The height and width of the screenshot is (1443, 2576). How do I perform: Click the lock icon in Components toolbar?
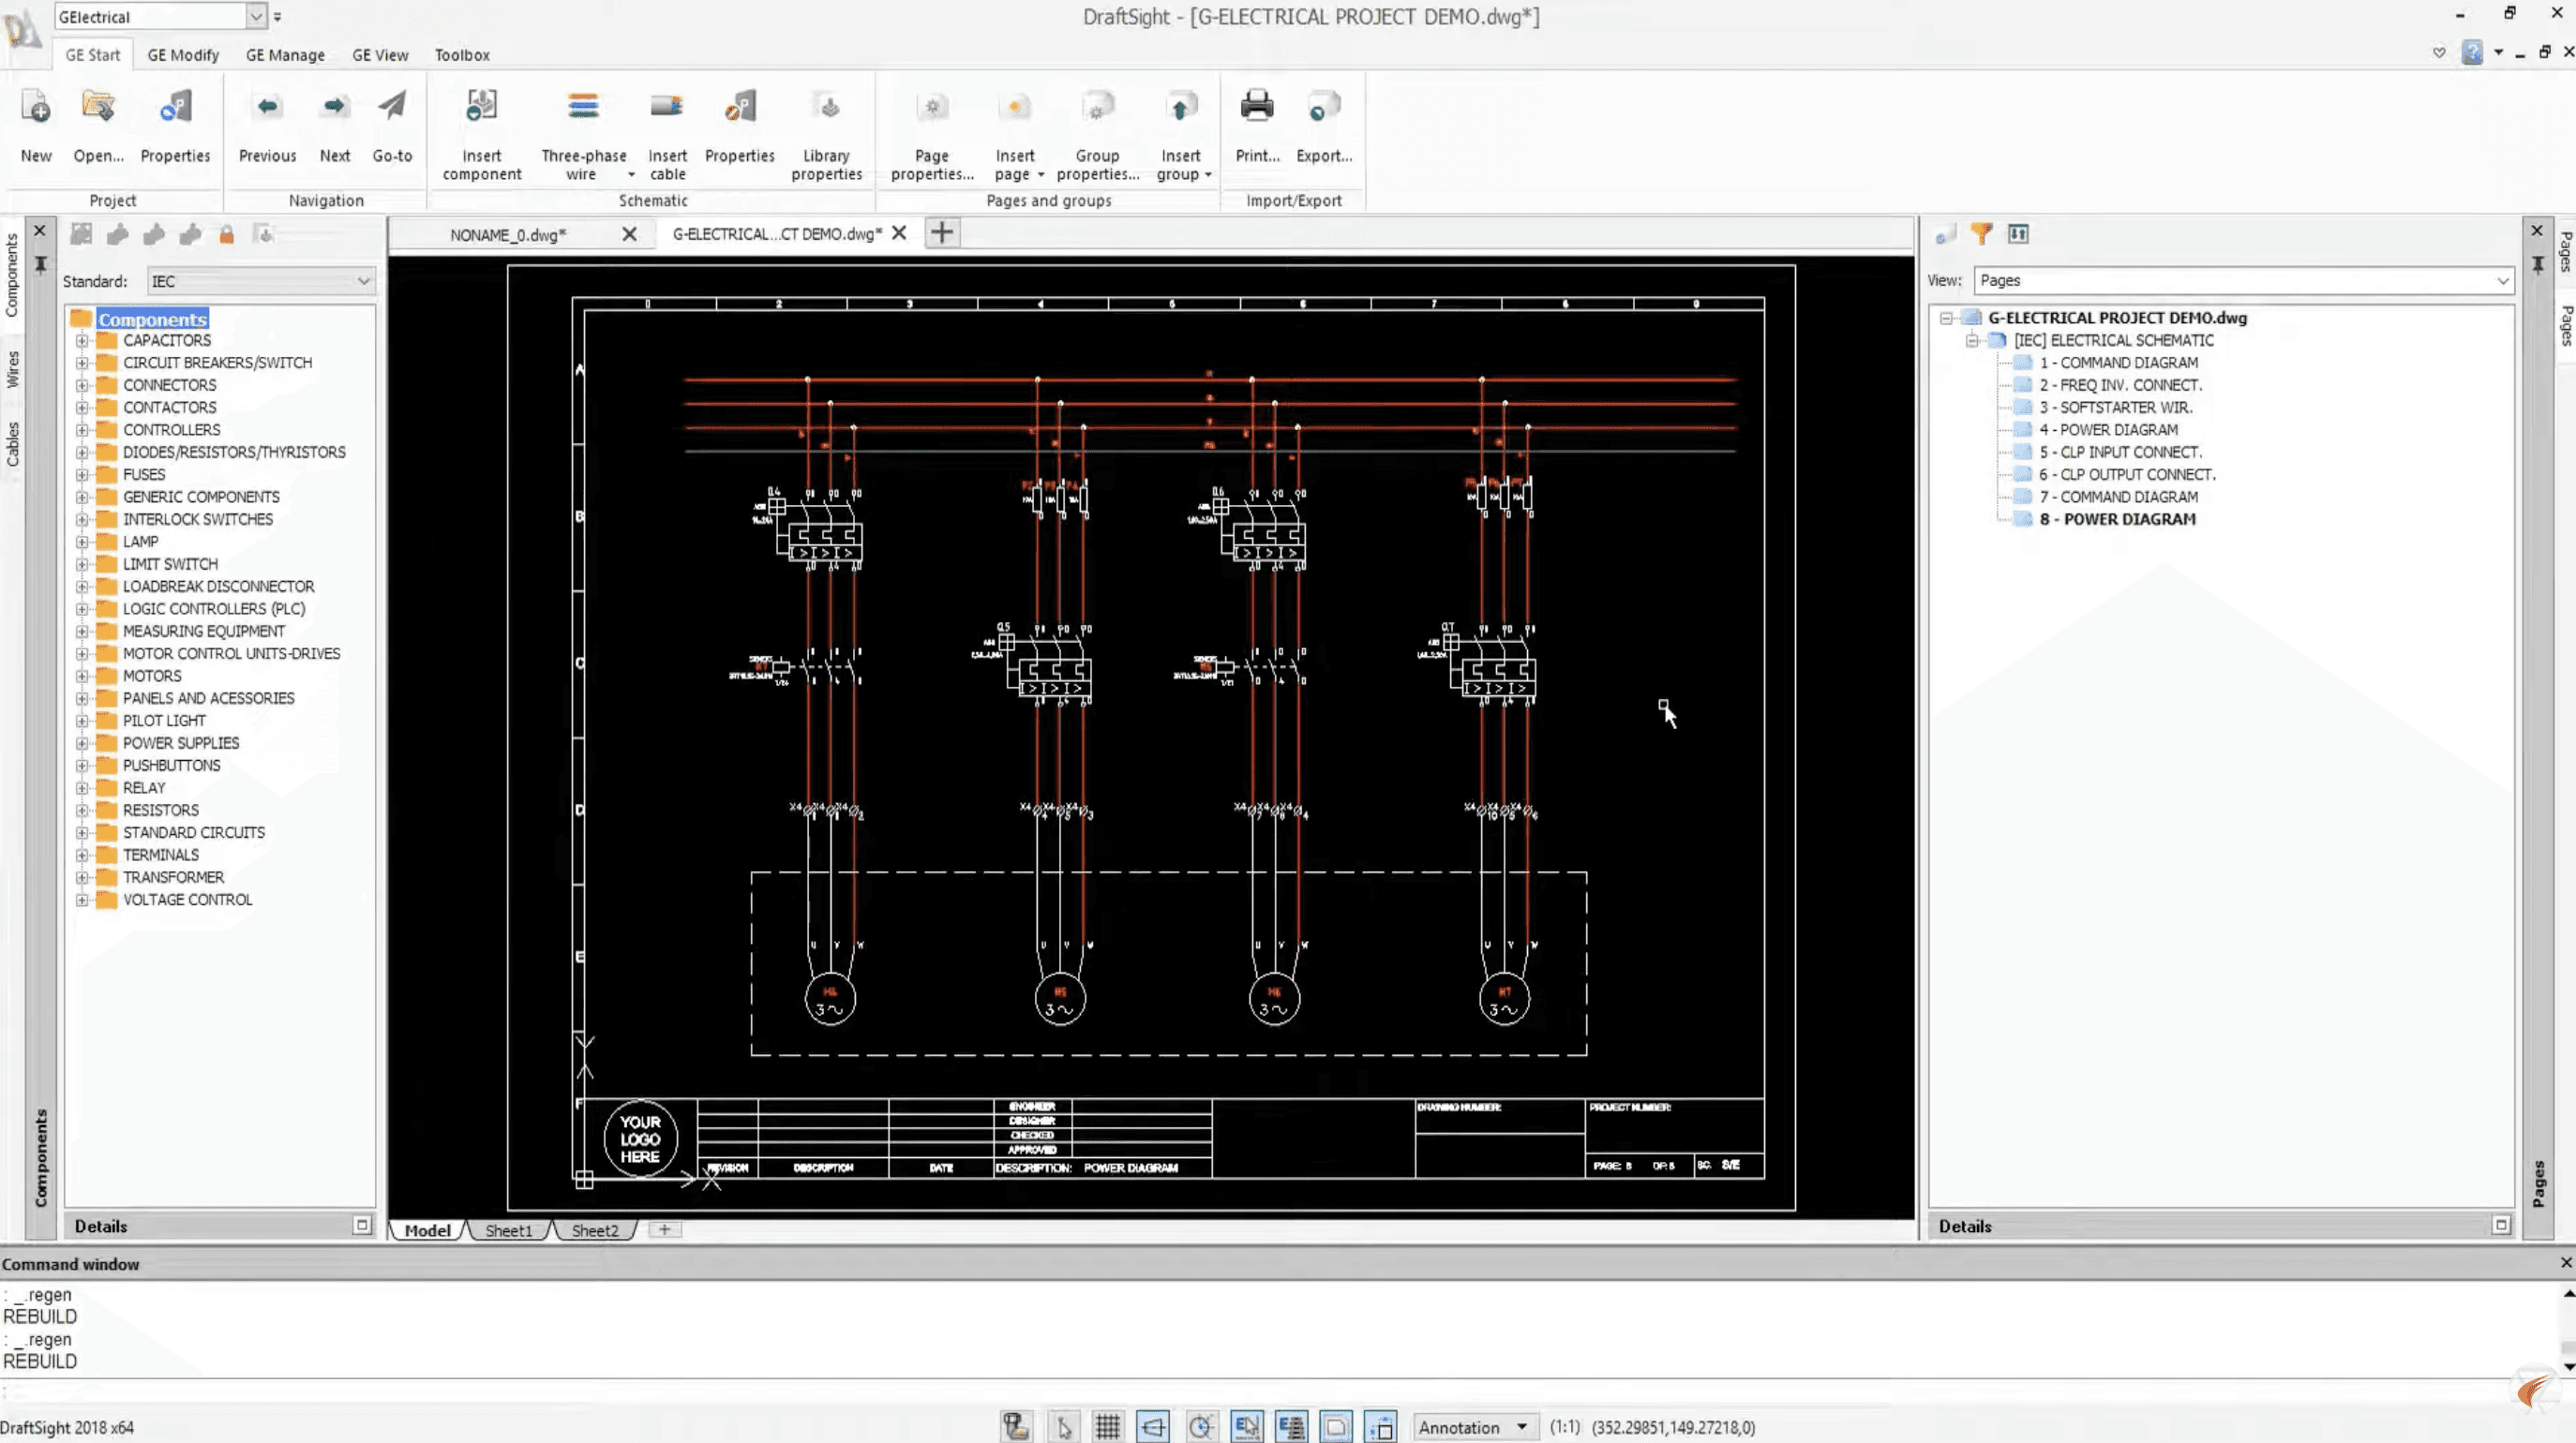click(227, 235)
